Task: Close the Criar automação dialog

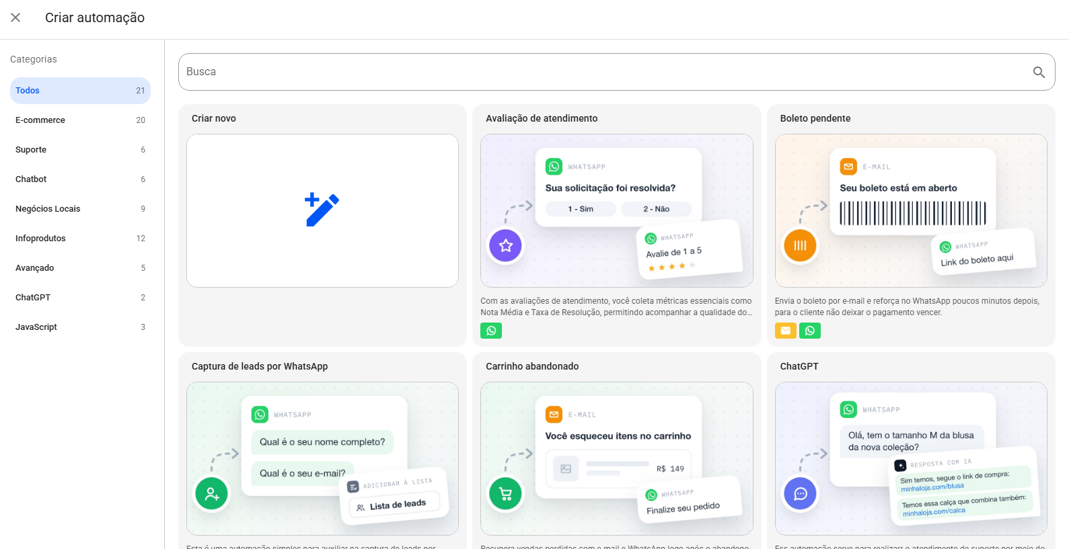Action: point(15,17)
